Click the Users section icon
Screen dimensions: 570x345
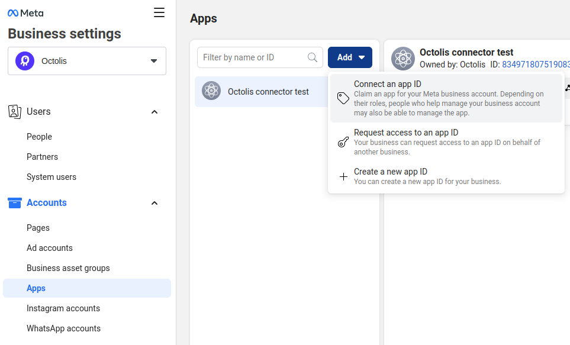(15, 112)
